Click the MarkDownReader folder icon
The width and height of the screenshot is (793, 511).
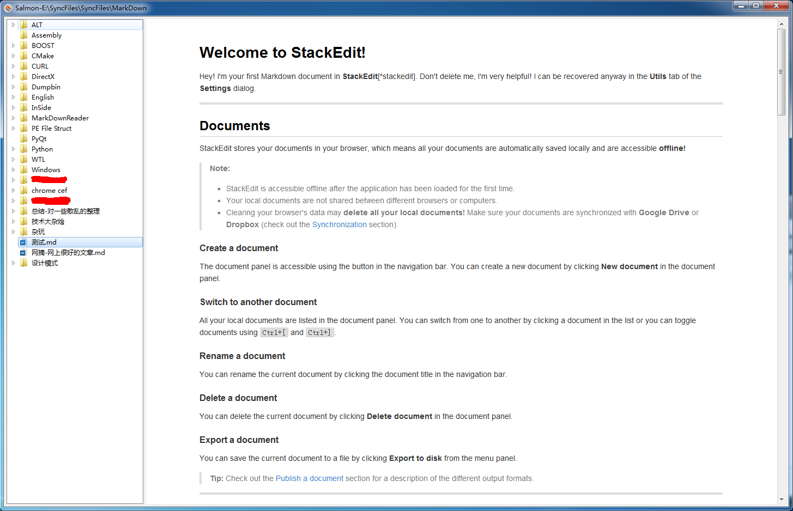[x=23, y=118]
